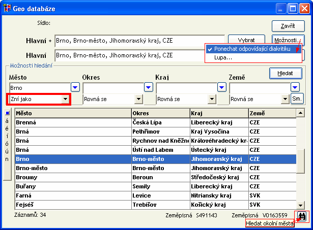Open the Okres value dropdown arrow
313x230 pixels.
pos(148,87)
